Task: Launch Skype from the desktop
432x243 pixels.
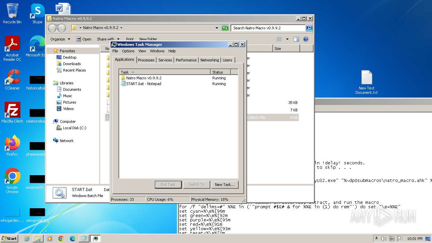Action: click(37, 13)
